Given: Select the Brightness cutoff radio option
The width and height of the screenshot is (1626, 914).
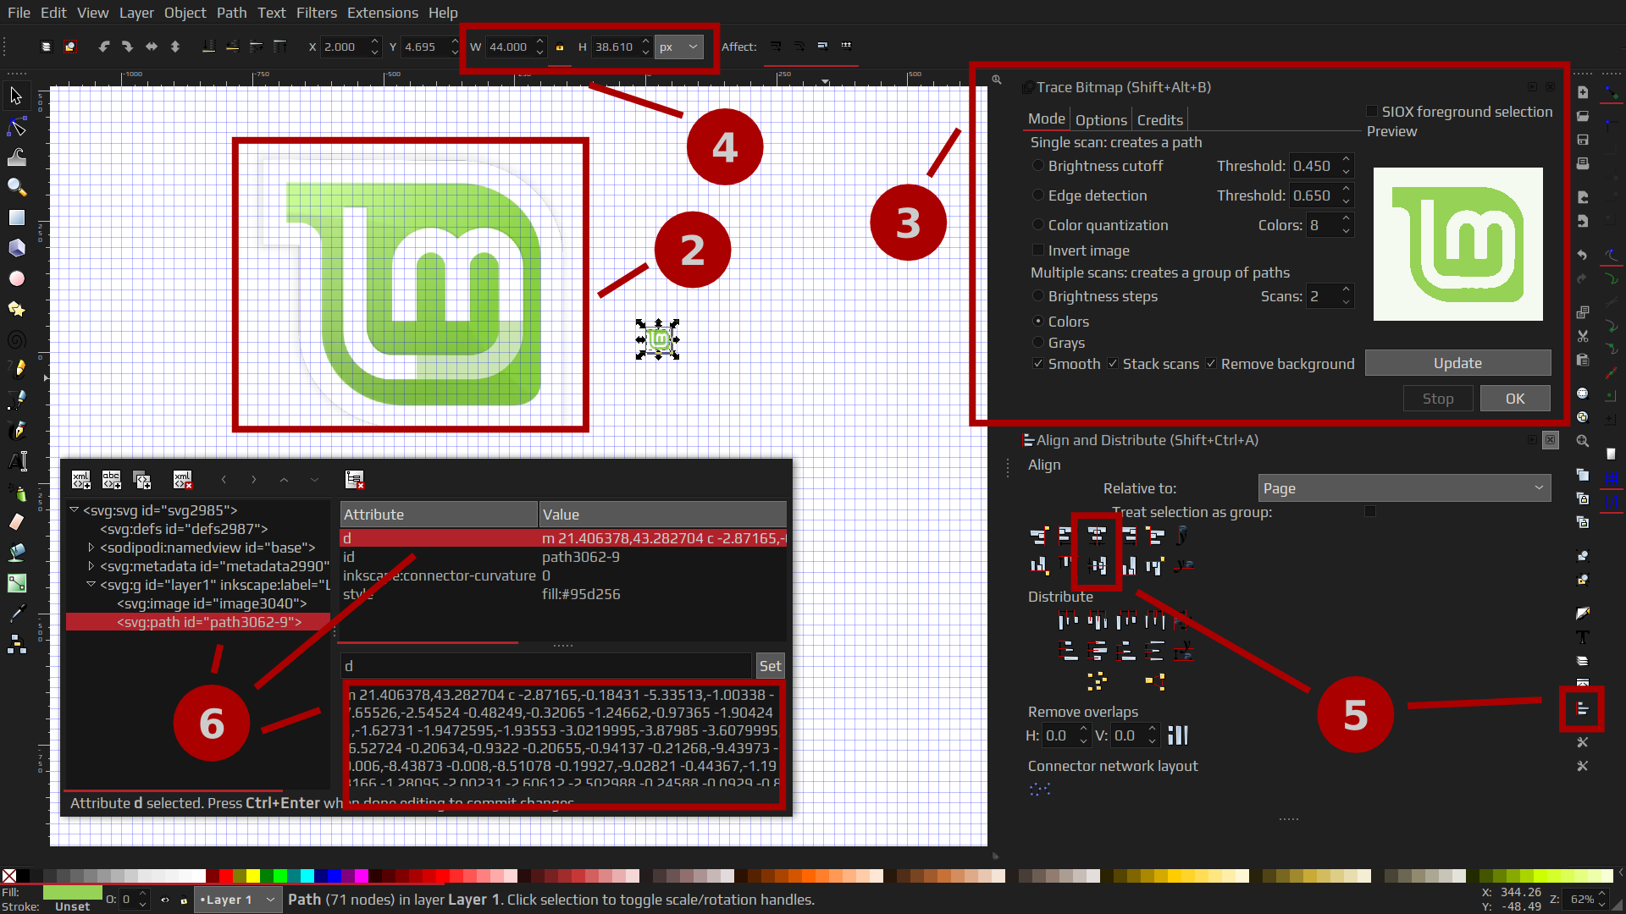Looking at the screenshot, I should 1038,166.
